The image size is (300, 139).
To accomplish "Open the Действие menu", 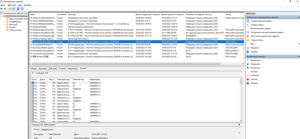I will coord(12,5).
